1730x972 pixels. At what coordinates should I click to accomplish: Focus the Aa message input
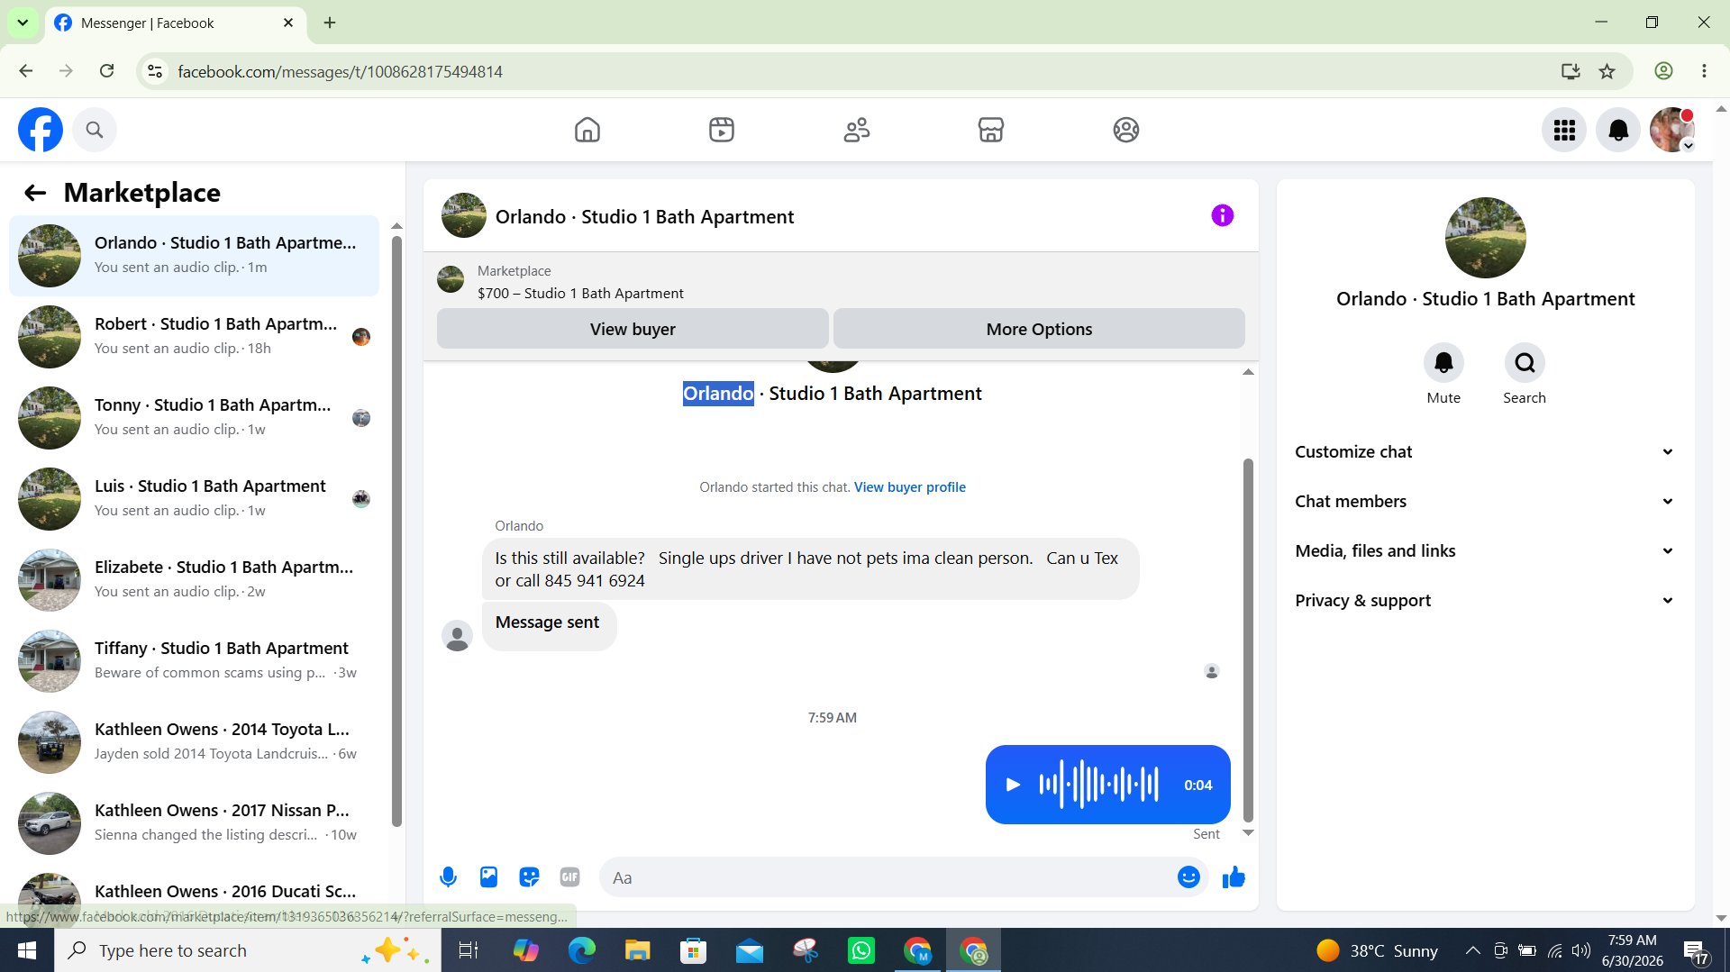888,877
